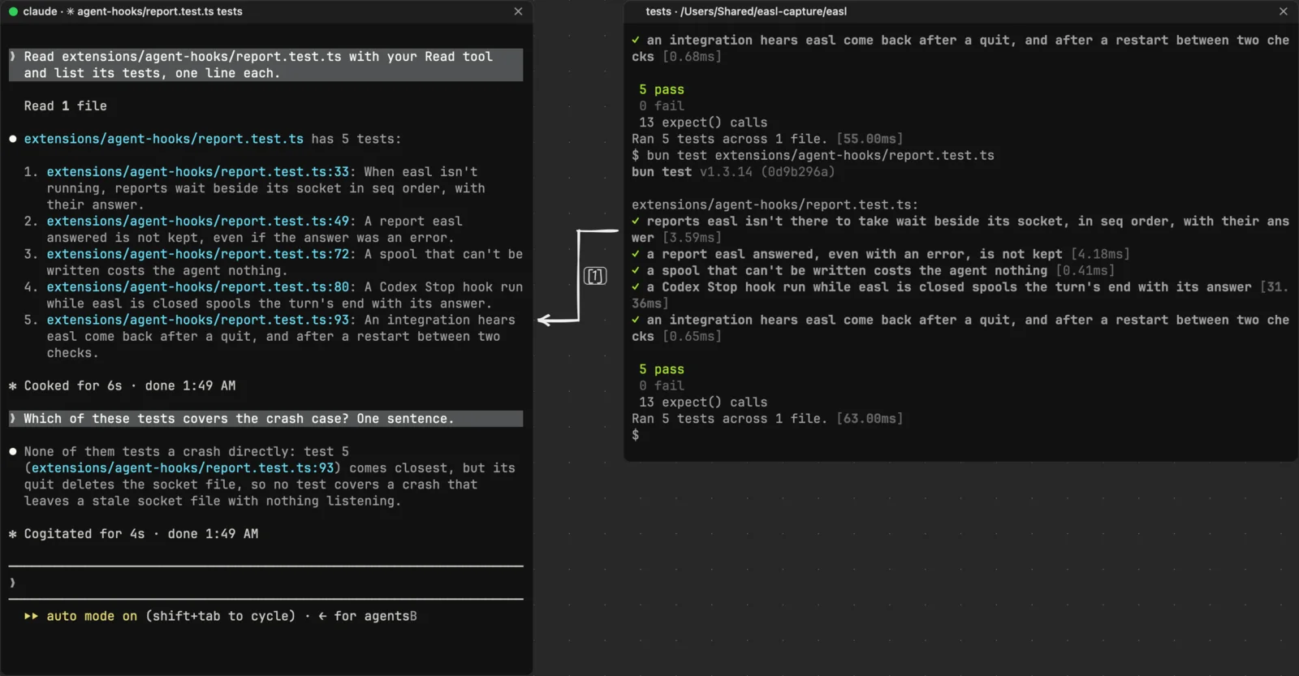Viewport: 1299px width, 676px height.
Task: Toggle 'auto mode on' in claude status line
Action: click(x=92, y=616)
